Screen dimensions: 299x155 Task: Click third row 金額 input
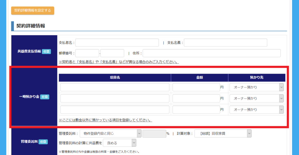[196, 110]
